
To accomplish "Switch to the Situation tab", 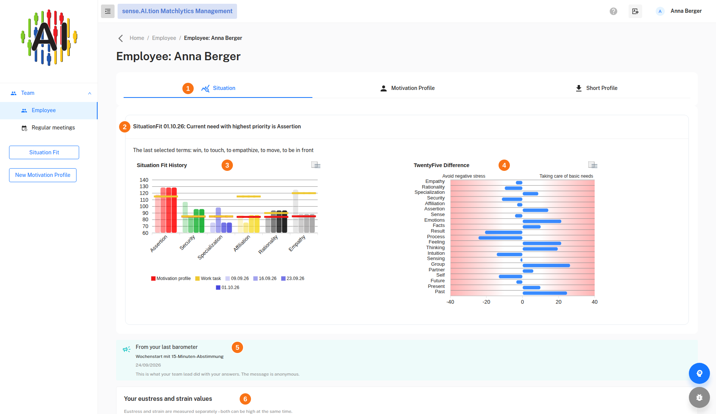I will [218, 88].
